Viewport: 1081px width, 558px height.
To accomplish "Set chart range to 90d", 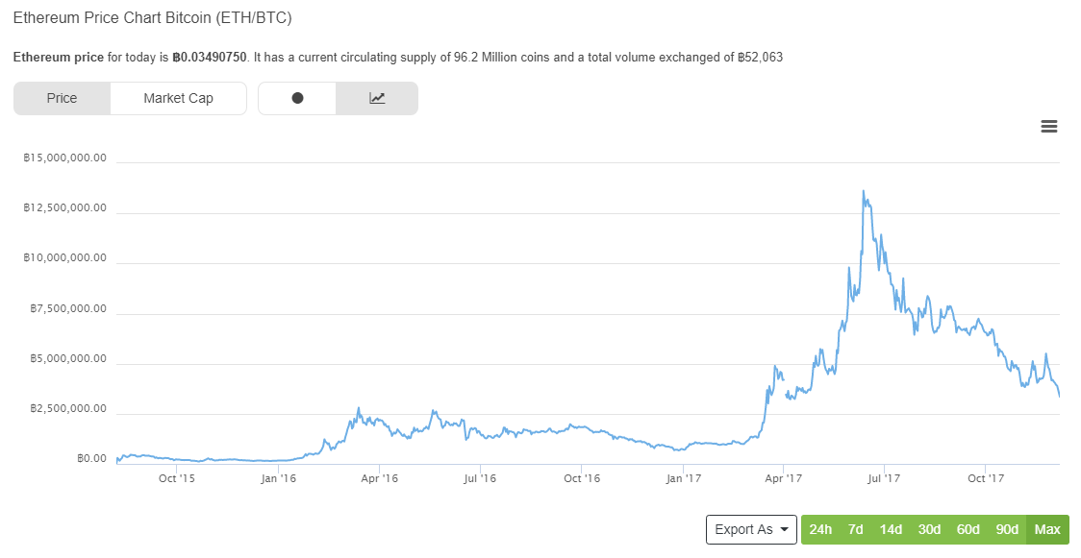I will pos(1007,530).
